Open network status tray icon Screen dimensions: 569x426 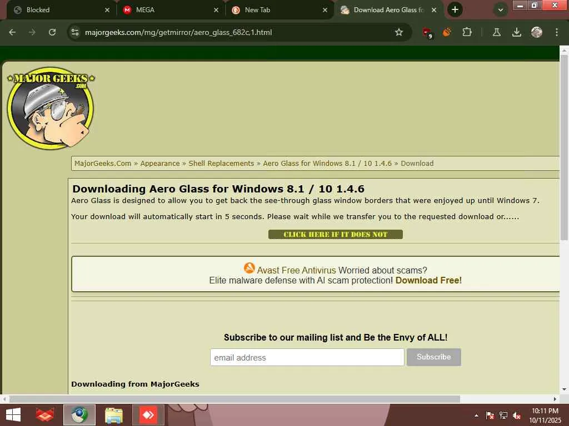[x=503, y=415]
